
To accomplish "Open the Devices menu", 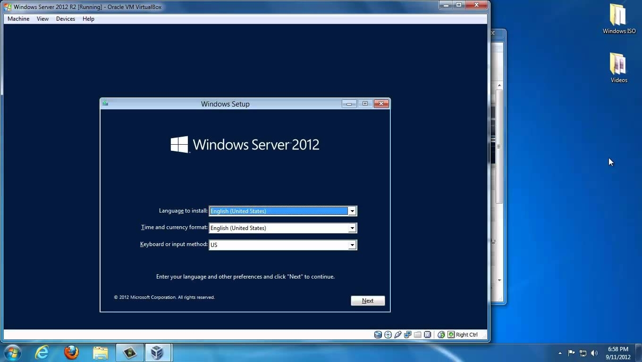I will [x=66, y=19].
